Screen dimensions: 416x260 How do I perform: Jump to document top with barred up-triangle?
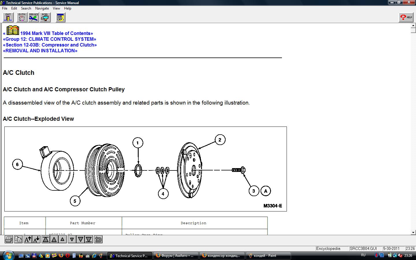coord(46,239)
